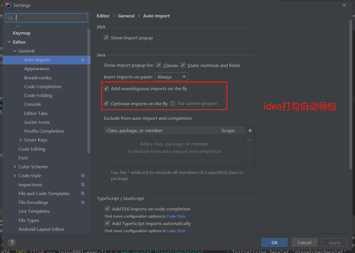The height and width of the screenshot is (253, 355).
Task: Click the minus icon to remove exclusion
Action: pyautogui.click(x=250, y=140)
